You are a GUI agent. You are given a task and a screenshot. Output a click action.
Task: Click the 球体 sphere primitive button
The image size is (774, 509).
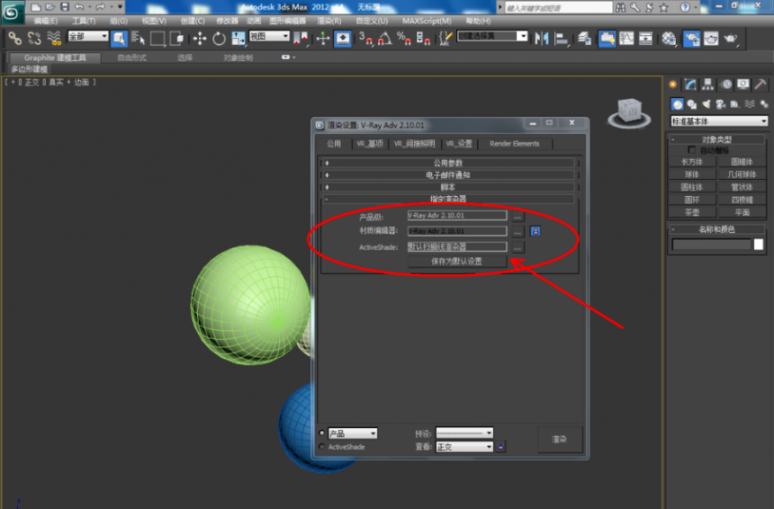point(692,174)
